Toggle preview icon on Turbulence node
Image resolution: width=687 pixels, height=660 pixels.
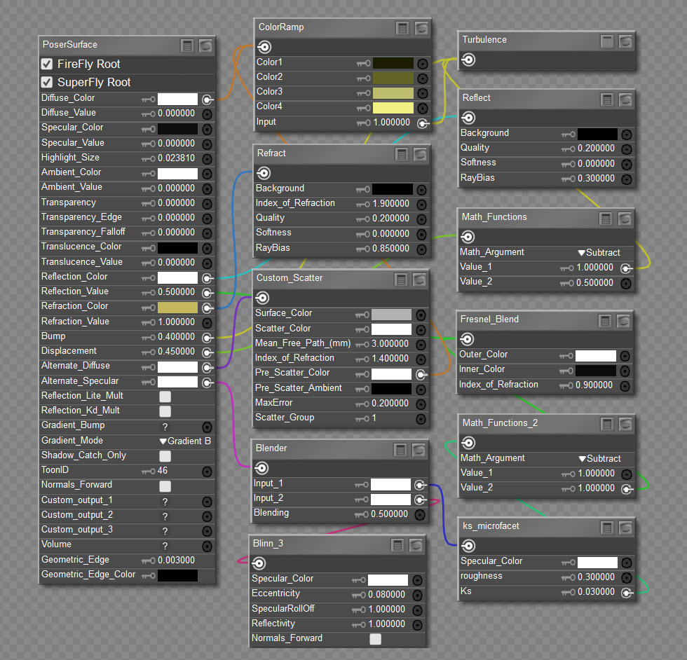pyautogui.click(x=625, y=41)
